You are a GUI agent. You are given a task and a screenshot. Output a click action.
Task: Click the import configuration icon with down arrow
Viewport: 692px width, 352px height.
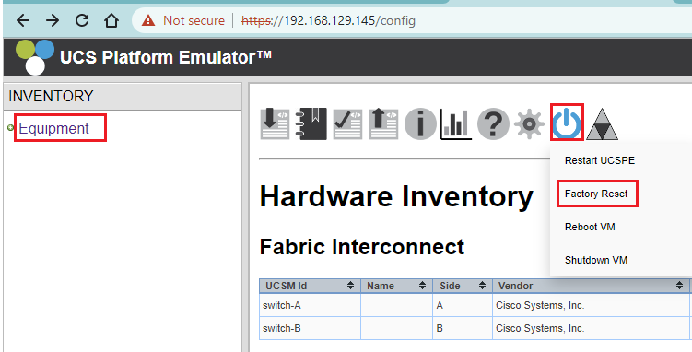tap(275, 124)
